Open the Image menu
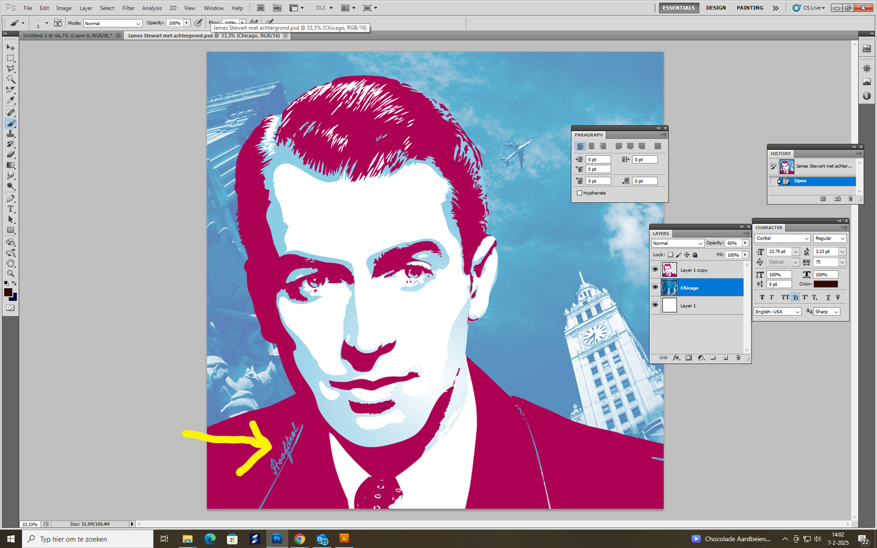Image resolution: width=877 pixels, height=548 pixels. click(x=64, y=8)
